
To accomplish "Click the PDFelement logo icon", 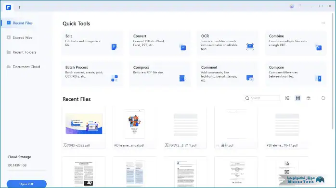I will [x=8, y=7].
